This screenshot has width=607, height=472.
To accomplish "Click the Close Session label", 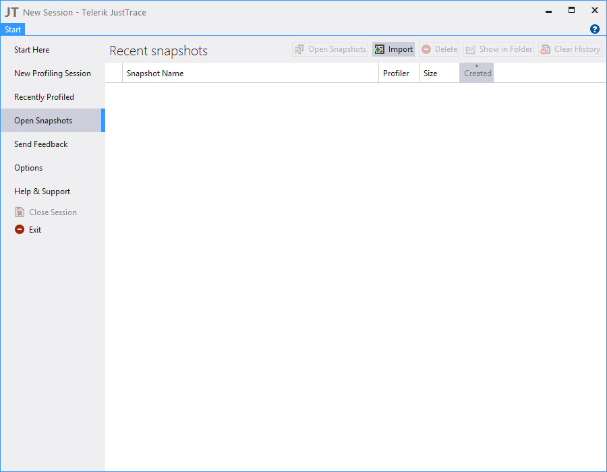I will (x=53, y=212).
